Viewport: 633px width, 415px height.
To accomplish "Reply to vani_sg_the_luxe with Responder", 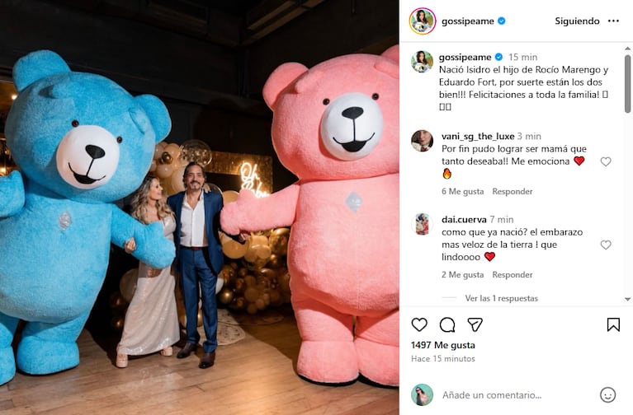I will click(513, 191).
